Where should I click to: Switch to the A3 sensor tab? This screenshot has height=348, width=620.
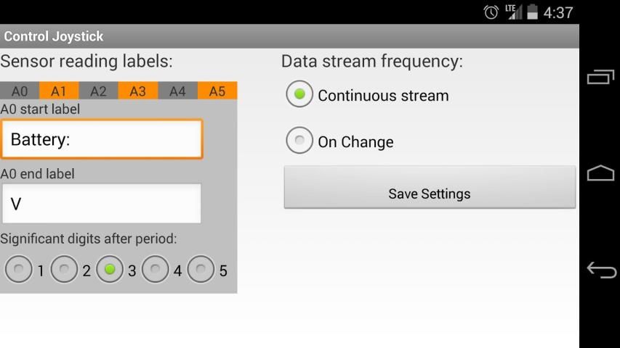137,91
